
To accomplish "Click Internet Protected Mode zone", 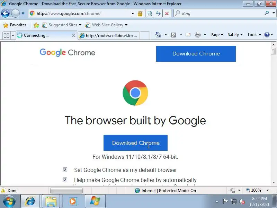I will pyautogui.click(x=166, y=191).
